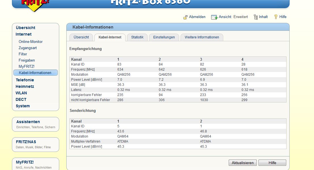Select the Kabel-Internet tab
Image resolution: width=314 pixels, height=170 pixels.
(x=110, y=37)
